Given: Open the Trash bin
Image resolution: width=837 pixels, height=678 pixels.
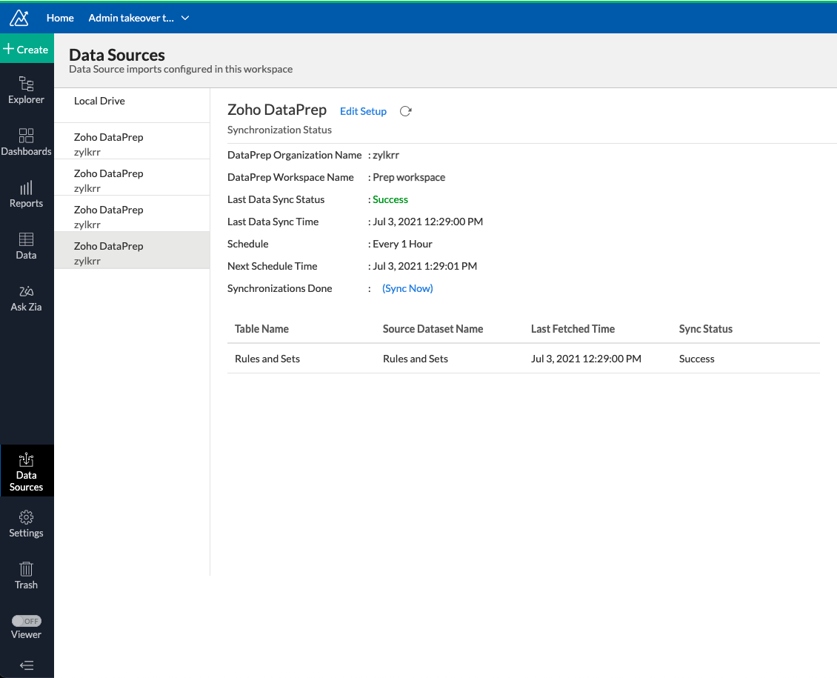Looking at the screenshot, I should 27,575.
